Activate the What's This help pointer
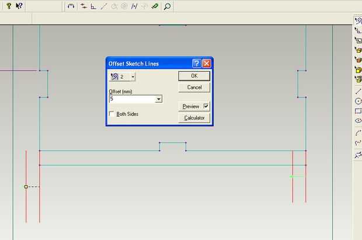The height and width of the screenshot is (240, 362). point(19,6)
